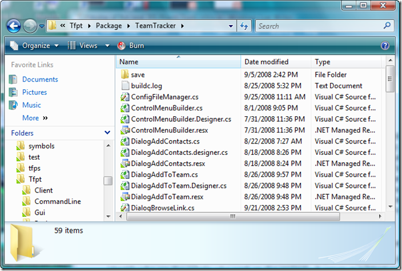The image size is (402, 271).
Task: Click folder tree scroll up arrow
Action: (108, 146)
